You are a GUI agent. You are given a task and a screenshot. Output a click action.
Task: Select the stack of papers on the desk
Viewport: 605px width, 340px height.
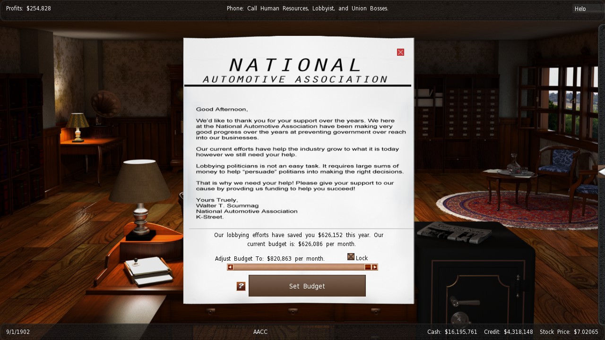pos(148,271)
